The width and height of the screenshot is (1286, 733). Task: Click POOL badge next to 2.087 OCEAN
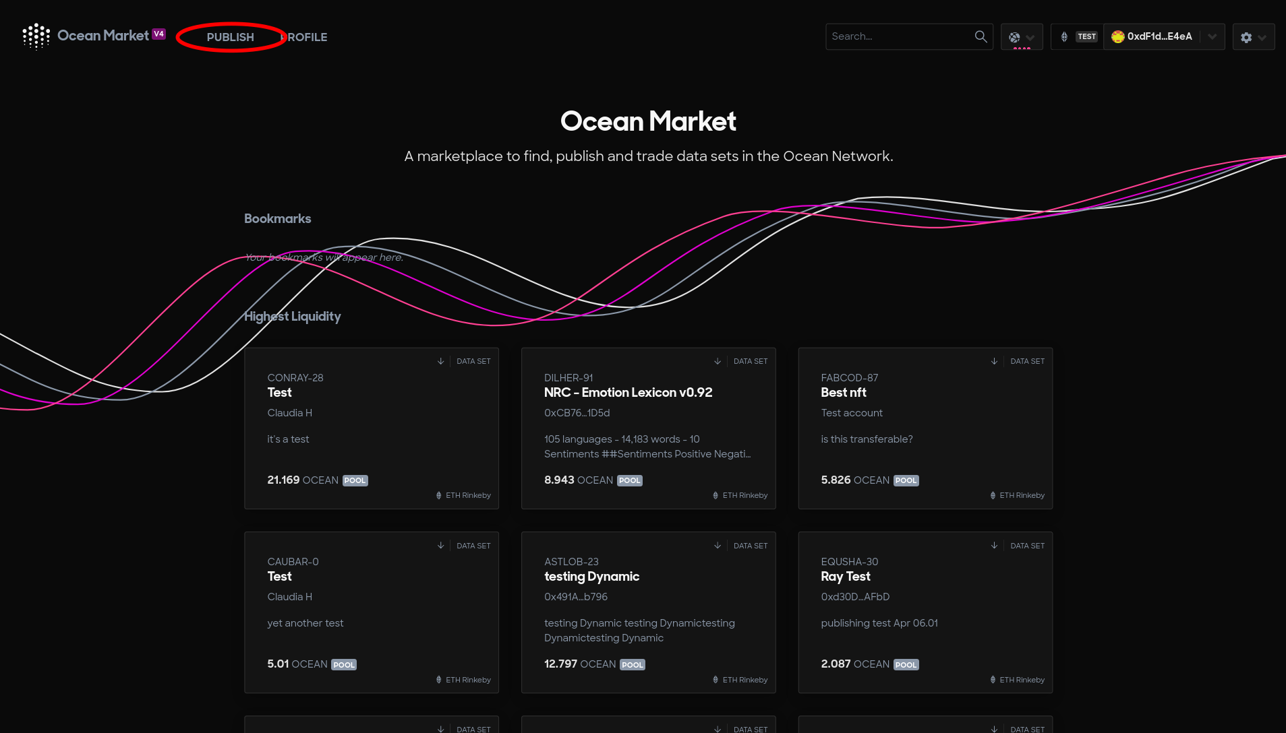tap(906, 665)
